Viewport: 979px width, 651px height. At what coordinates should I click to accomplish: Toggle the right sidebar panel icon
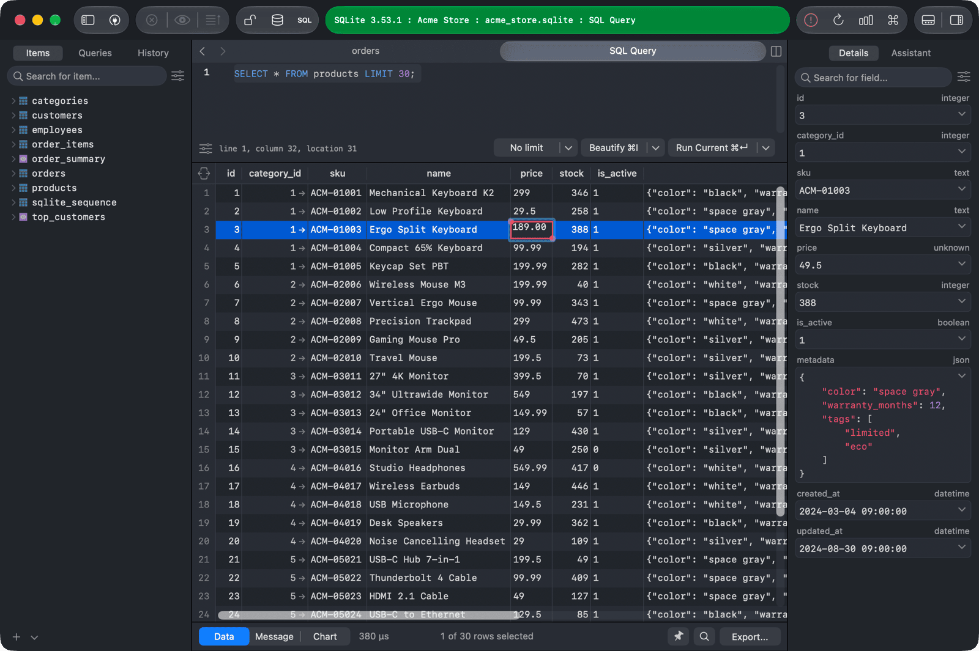click(956, 20)
